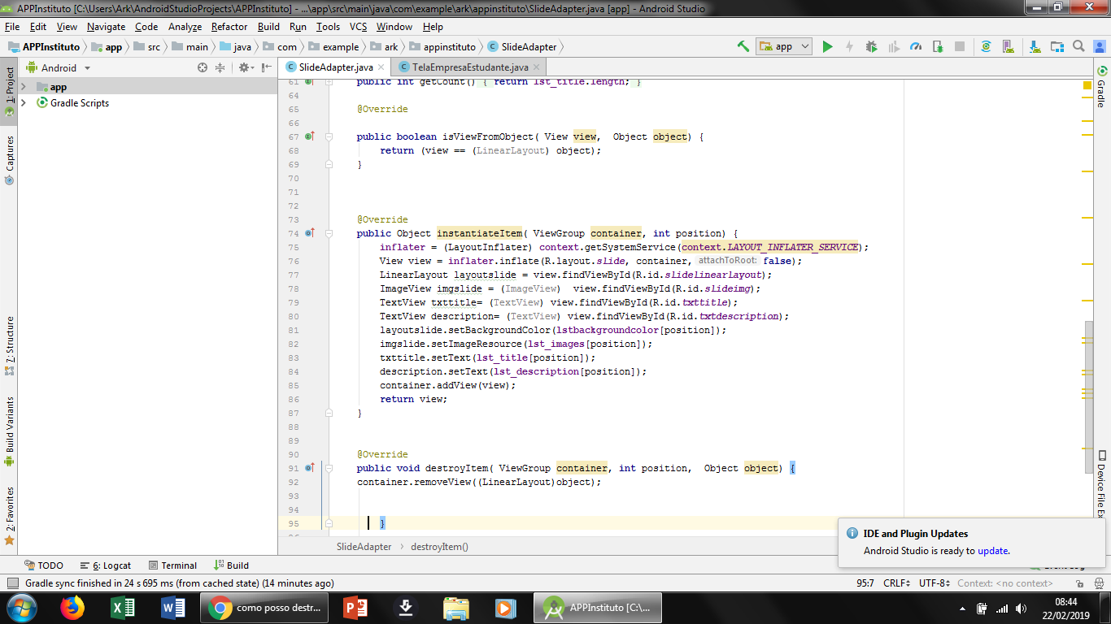This screenshot has height=624, width=1111.
Task: Toggle the Build Variants tool window
Action: point(9,431)
